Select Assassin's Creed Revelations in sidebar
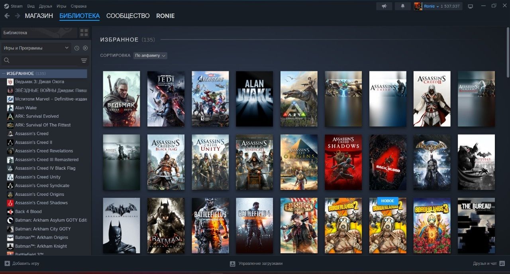510x274 pixels. [x=44, y=151]
